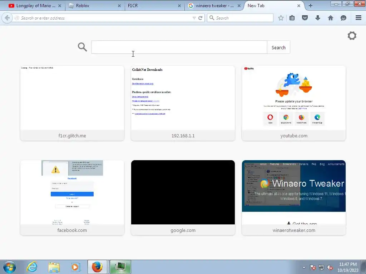The width and height of the screenshot is (366, 274).
Task: Open the winaerotweaker.com tile
Action: tap(294, 198)
